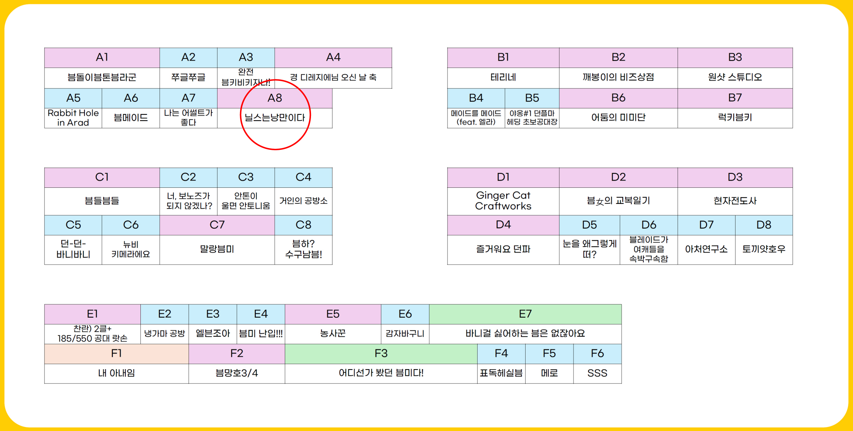The width and height of the screenshot is (853, 431).
Task: Click the C7 pink header cell
Action: coord(217,225)
